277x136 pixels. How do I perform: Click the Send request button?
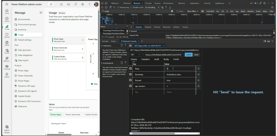(189, 55)
